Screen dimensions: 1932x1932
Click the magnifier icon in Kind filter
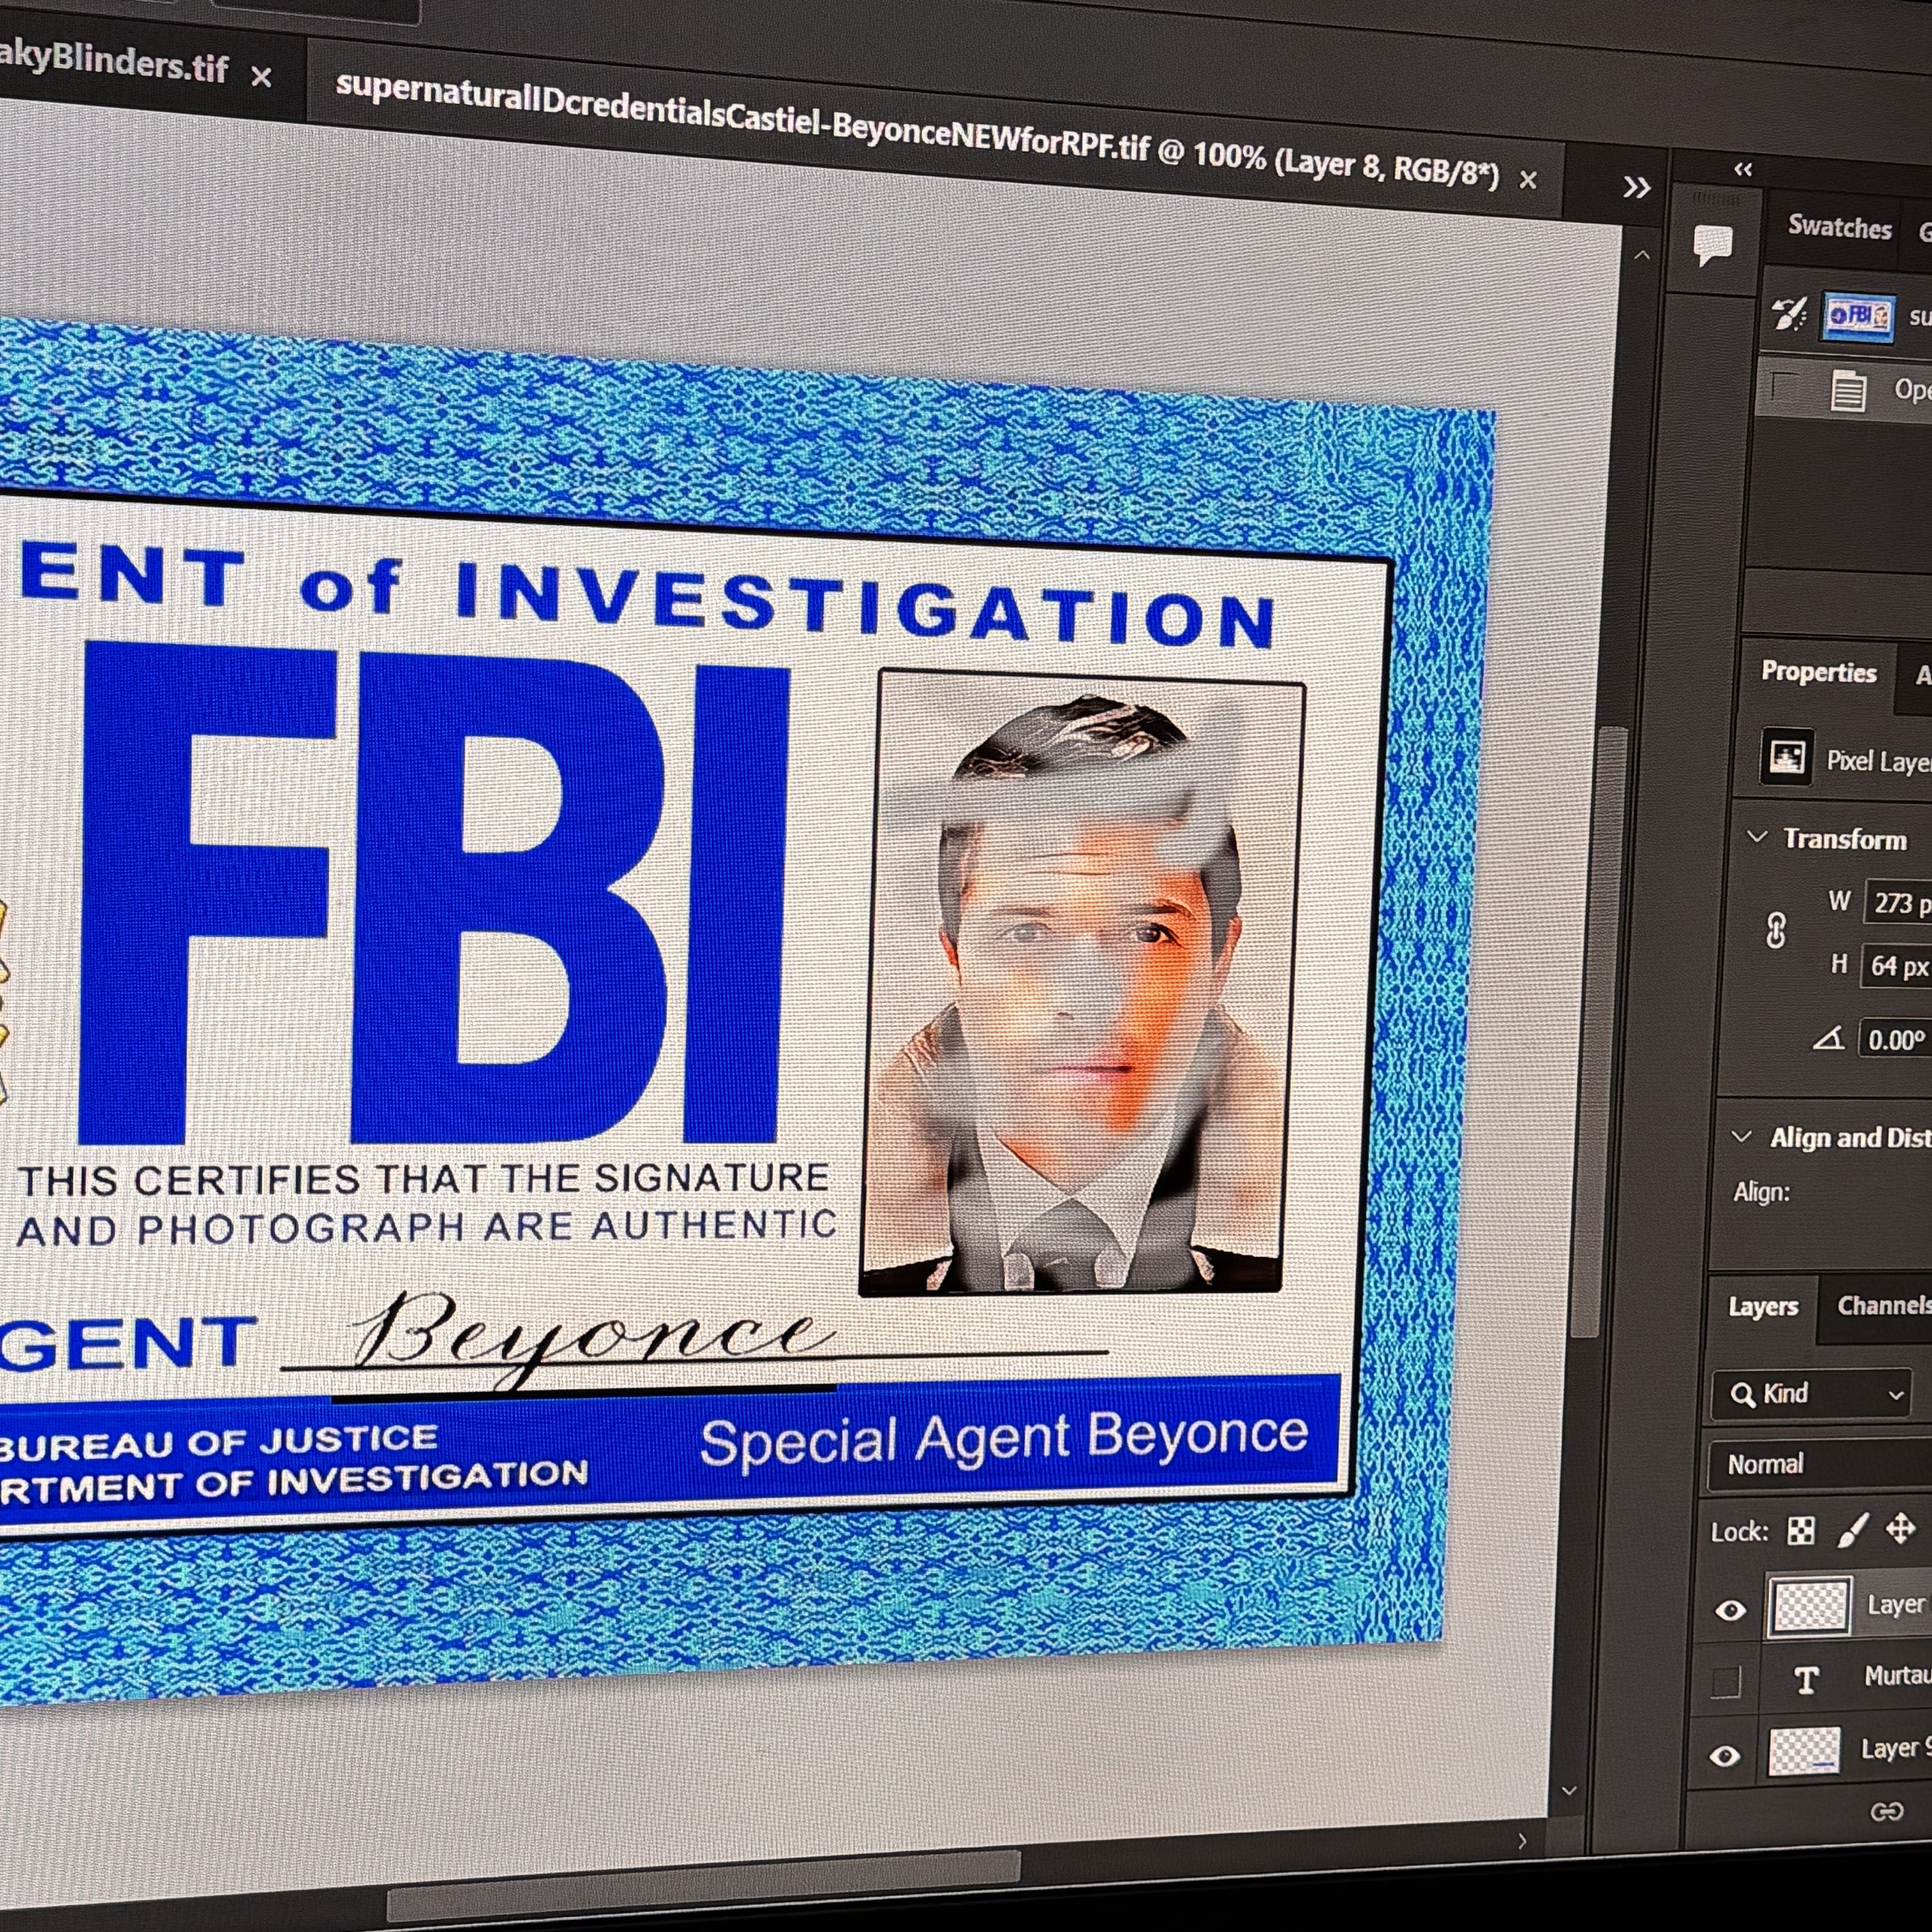pyautogui.click(x=1742, y=1395)
